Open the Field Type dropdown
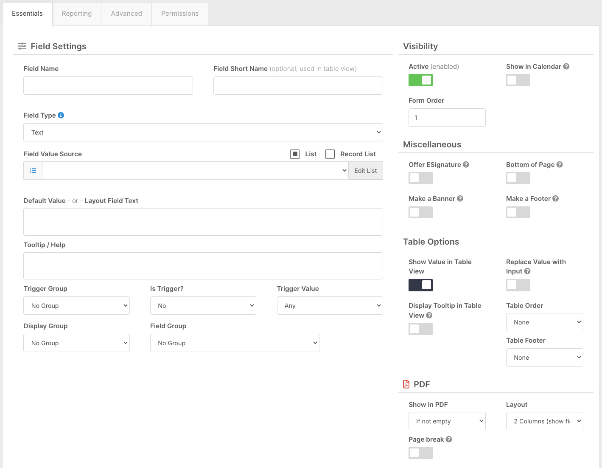Image resolution: width=602 pixels, height=468 pixels. coord(203,132)
